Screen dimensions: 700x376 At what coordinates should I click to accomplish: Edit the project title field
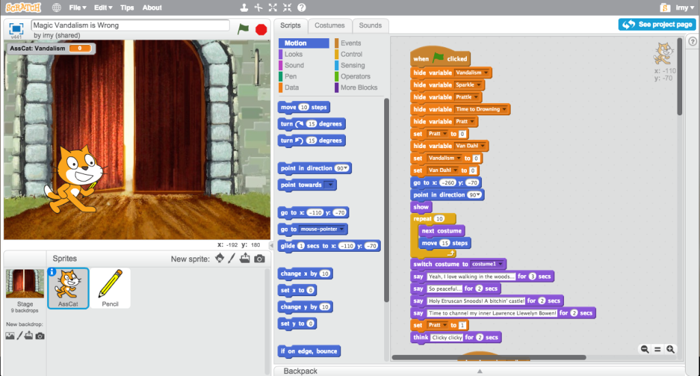pos(130,25)
